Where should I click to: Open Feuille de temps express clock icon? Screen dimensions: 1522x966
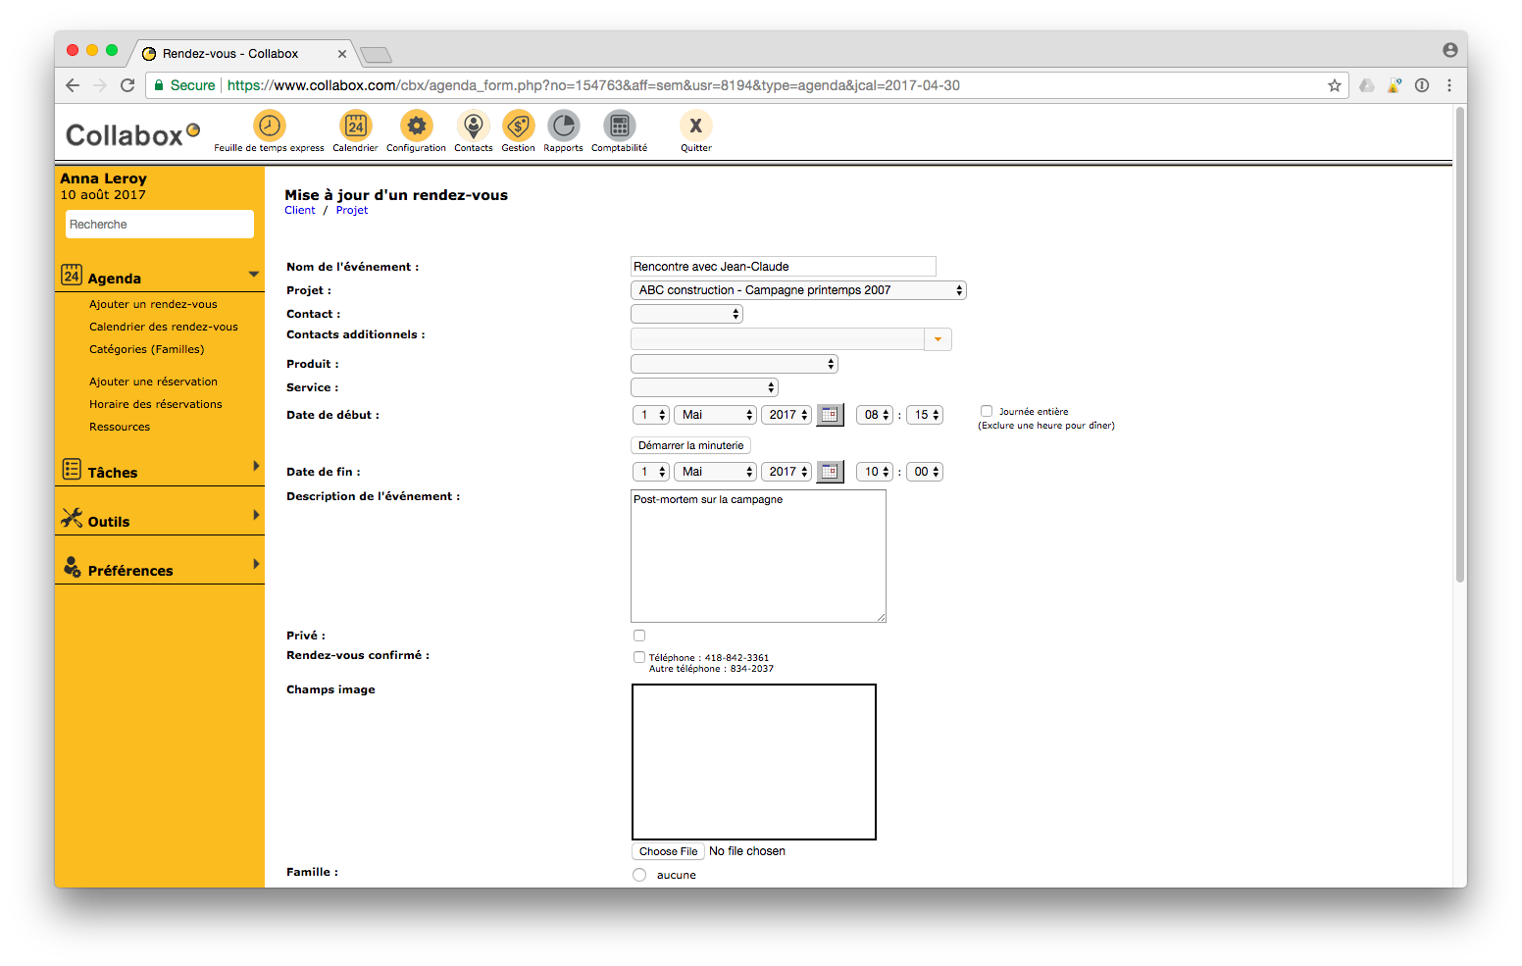point(269,127)
